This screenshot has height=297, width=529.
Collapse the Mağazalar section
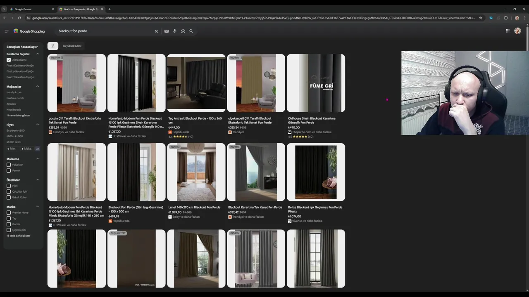pos(38,87)
